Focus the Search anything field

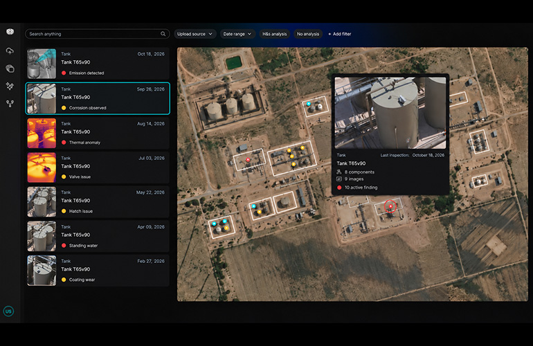[97, 34]
